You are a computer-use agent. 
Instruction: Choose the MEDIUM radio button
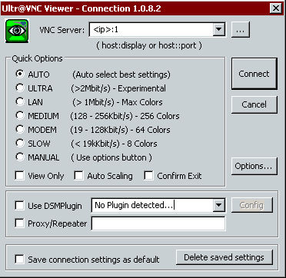pos(19,115)
